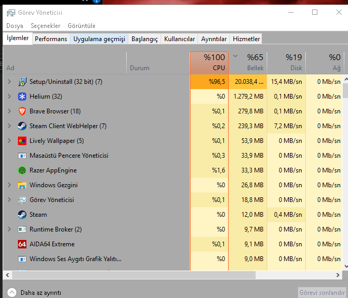Click the Daha az ayrıntı arrow icon

pyautogui.click(x=12, y=292)
